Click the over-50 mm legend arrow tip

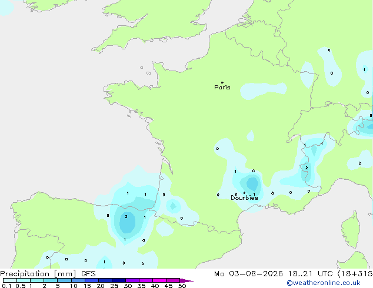pyautogui.click(x=186, y=280)
